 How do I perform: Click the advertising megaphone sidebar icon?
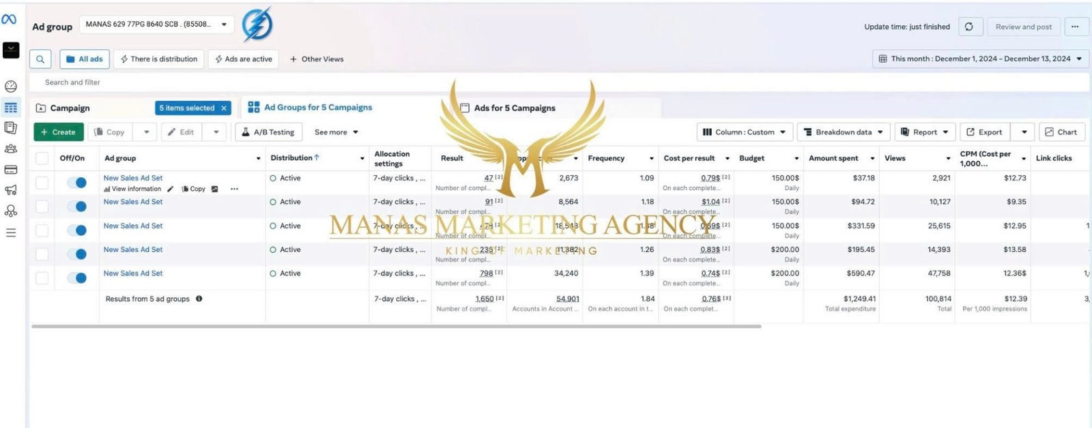tap(11, 190)
